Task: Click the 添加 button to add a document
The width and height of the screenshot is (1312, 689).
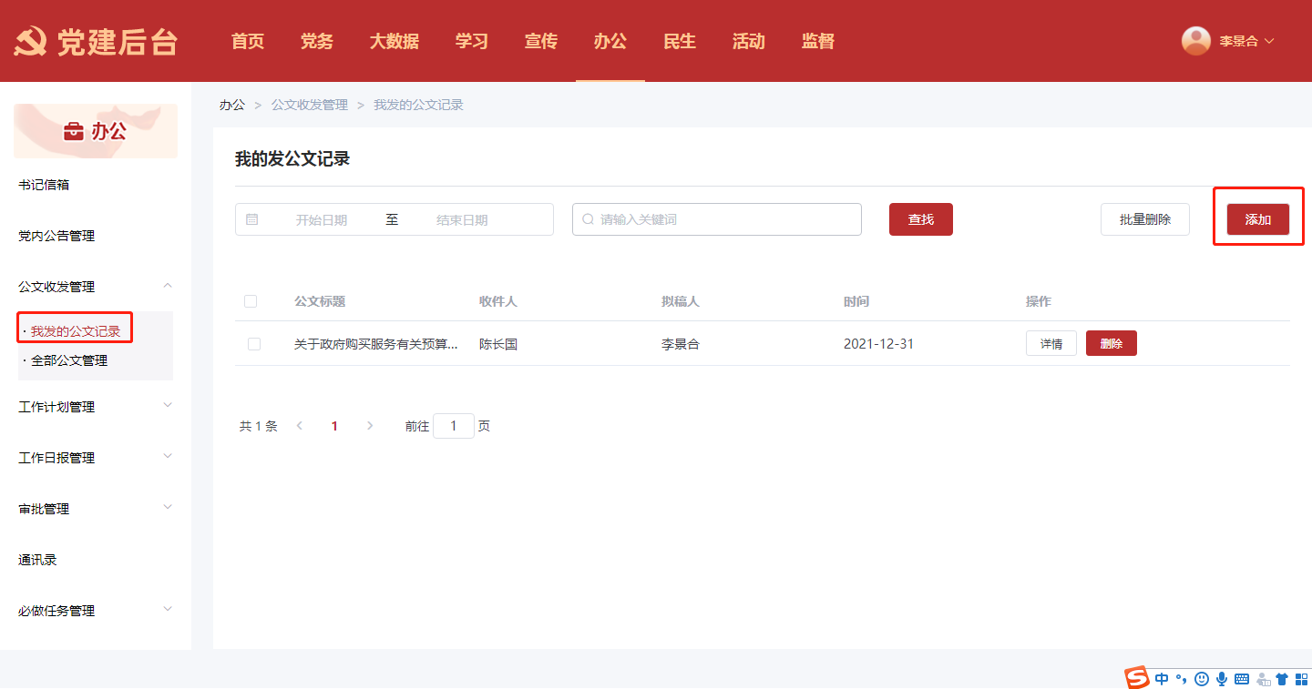Action: coord(1257,219)
